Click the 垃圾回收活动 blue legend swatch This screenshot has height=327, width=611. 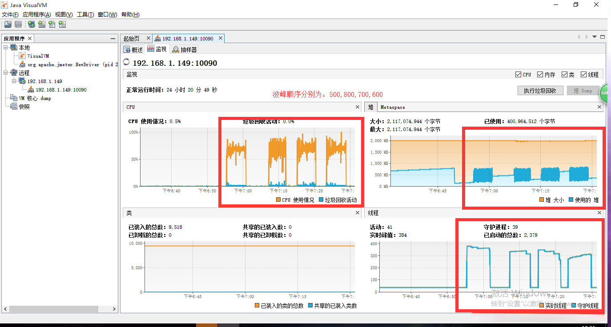tap(321, 200)
